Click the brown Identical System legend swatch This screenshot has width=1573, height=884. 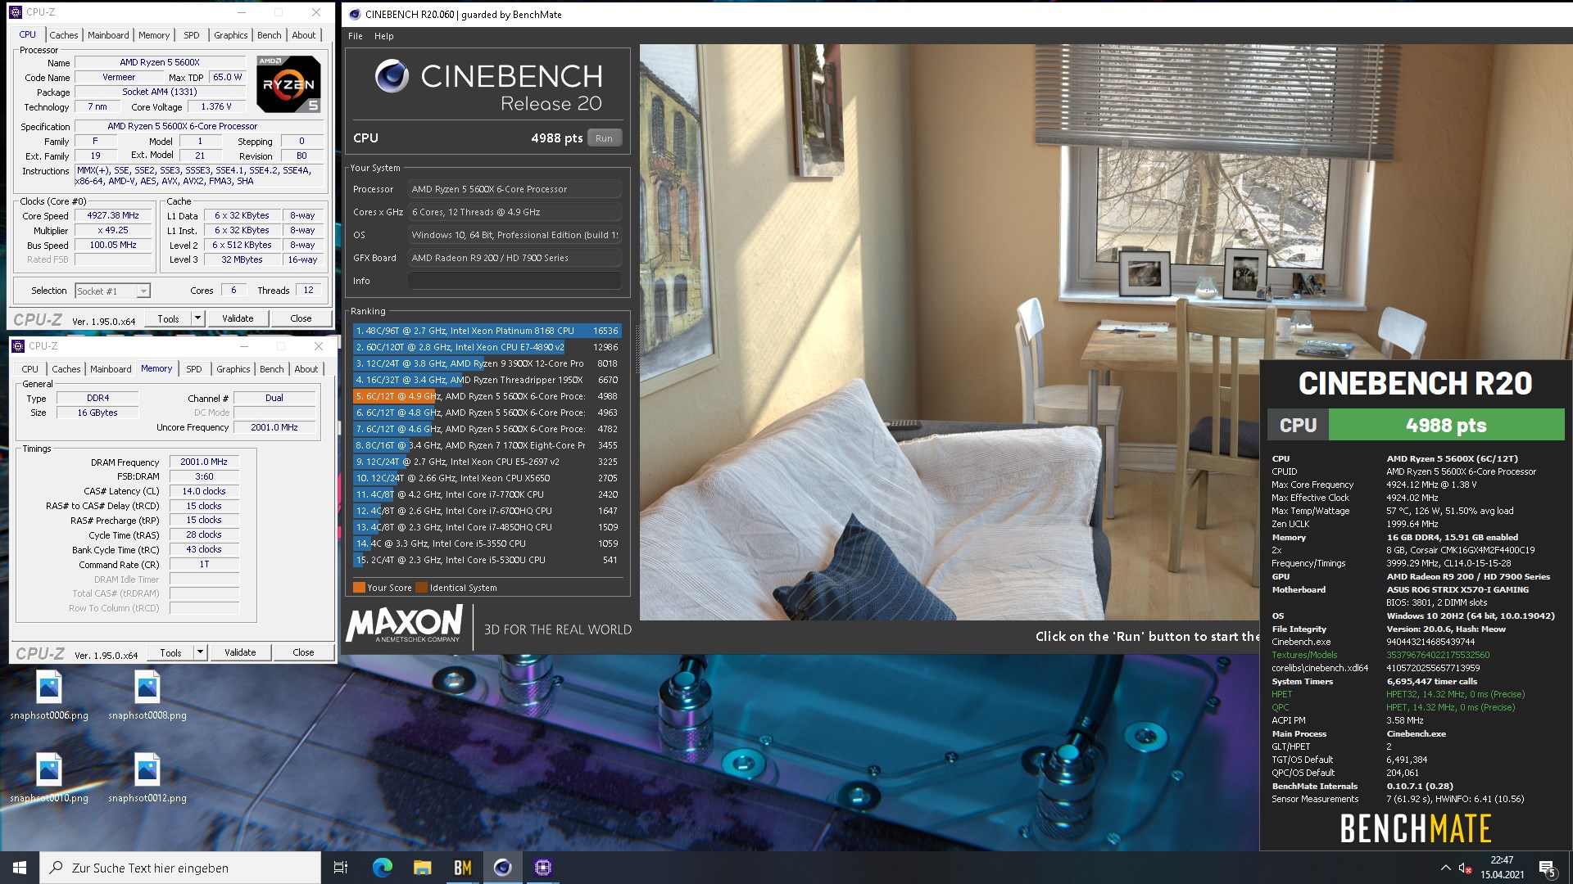point(421,588)
